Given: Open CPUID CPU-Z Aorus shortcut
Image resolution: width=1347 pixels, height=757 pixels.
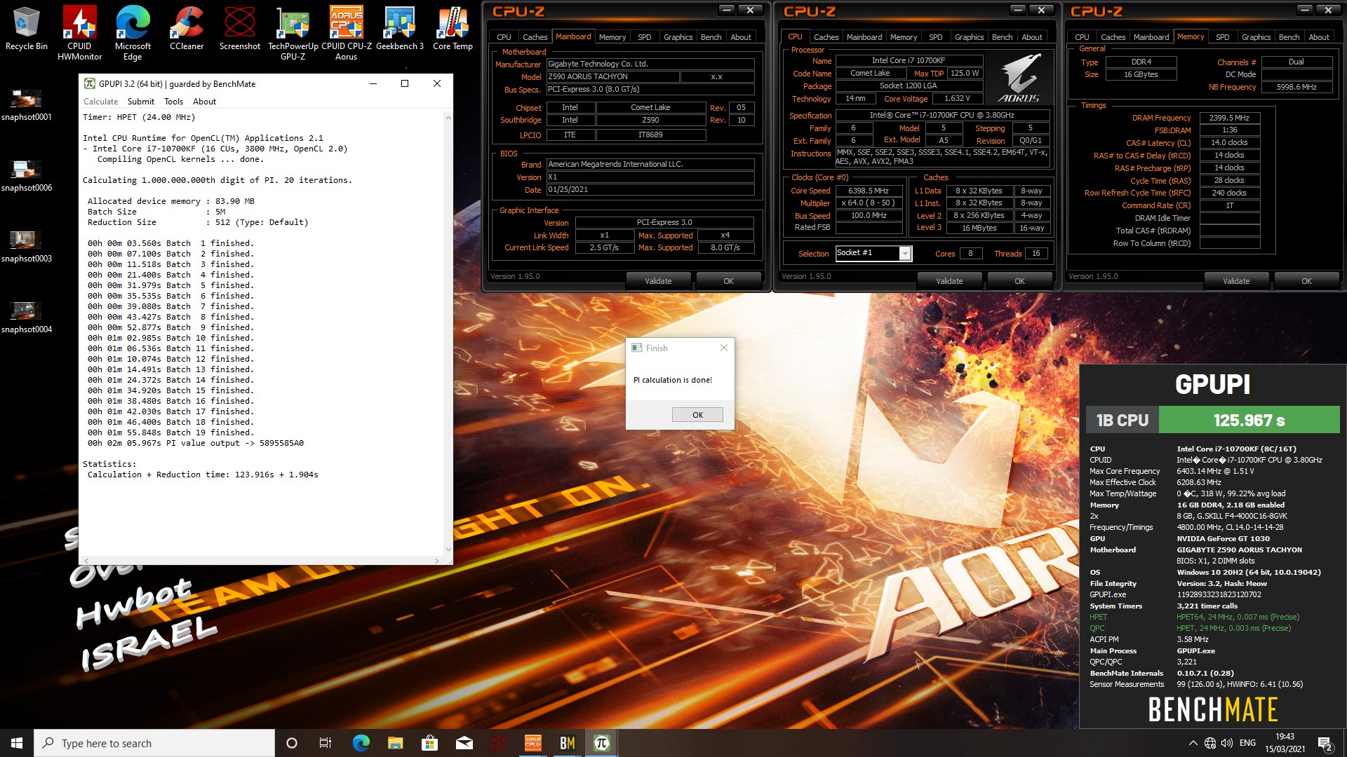Looking at the screenshot, I should (x=347, y=33).
